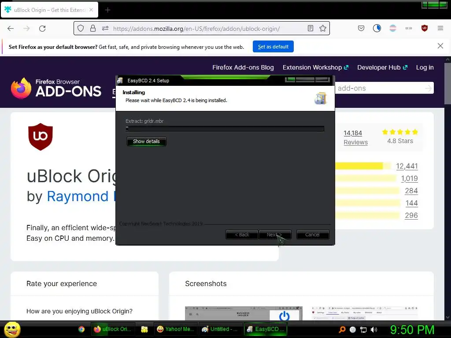Viewport: 451px width, 338px height.
Task: Click the five-star rating icons
Action: pyautogui.click(x=400, y=132)
